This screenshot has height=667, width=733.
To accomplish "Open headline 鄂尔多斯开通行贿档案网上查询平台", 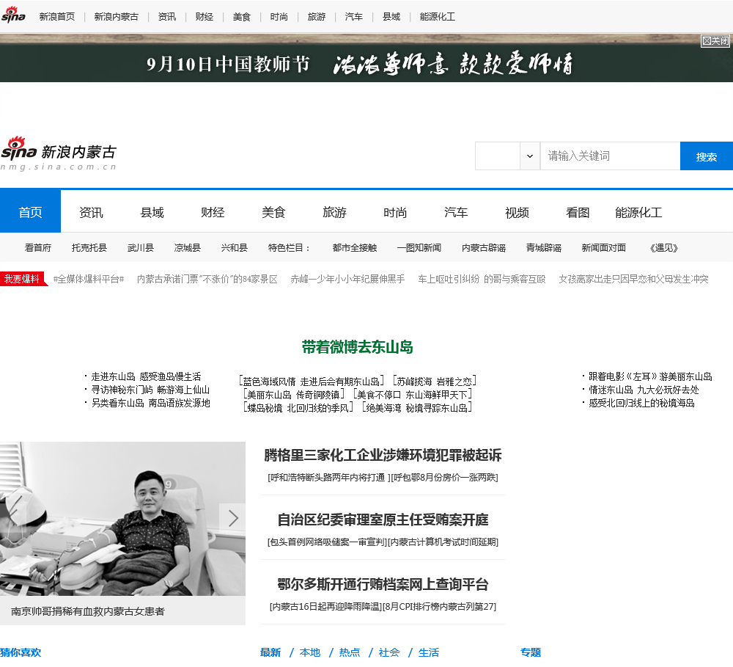I will pos(383,584).
